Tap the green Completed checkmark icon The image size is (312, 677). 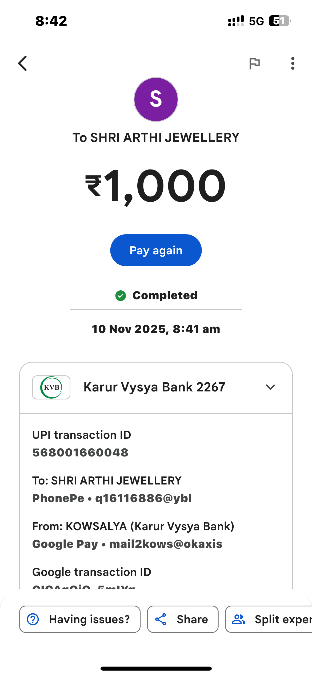[x=121, y=296]
